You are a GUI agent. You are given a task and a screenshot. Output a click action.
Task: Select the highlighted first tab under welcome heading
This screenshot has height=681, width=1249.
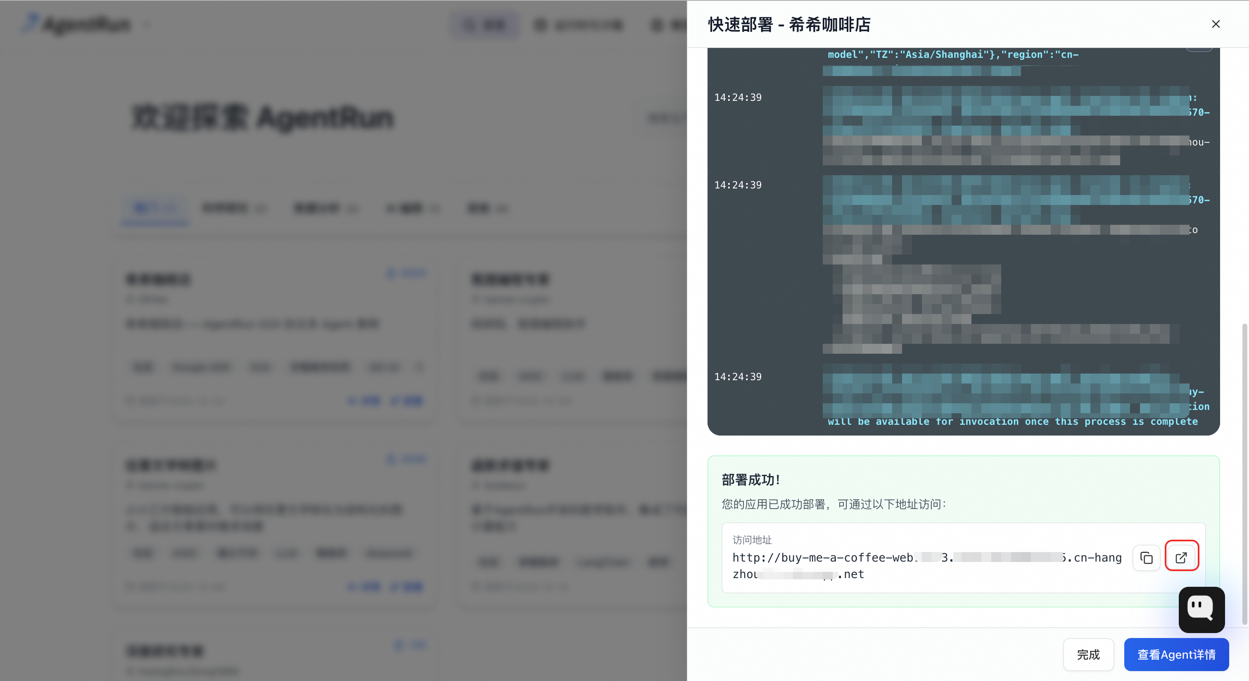(155, 209)
